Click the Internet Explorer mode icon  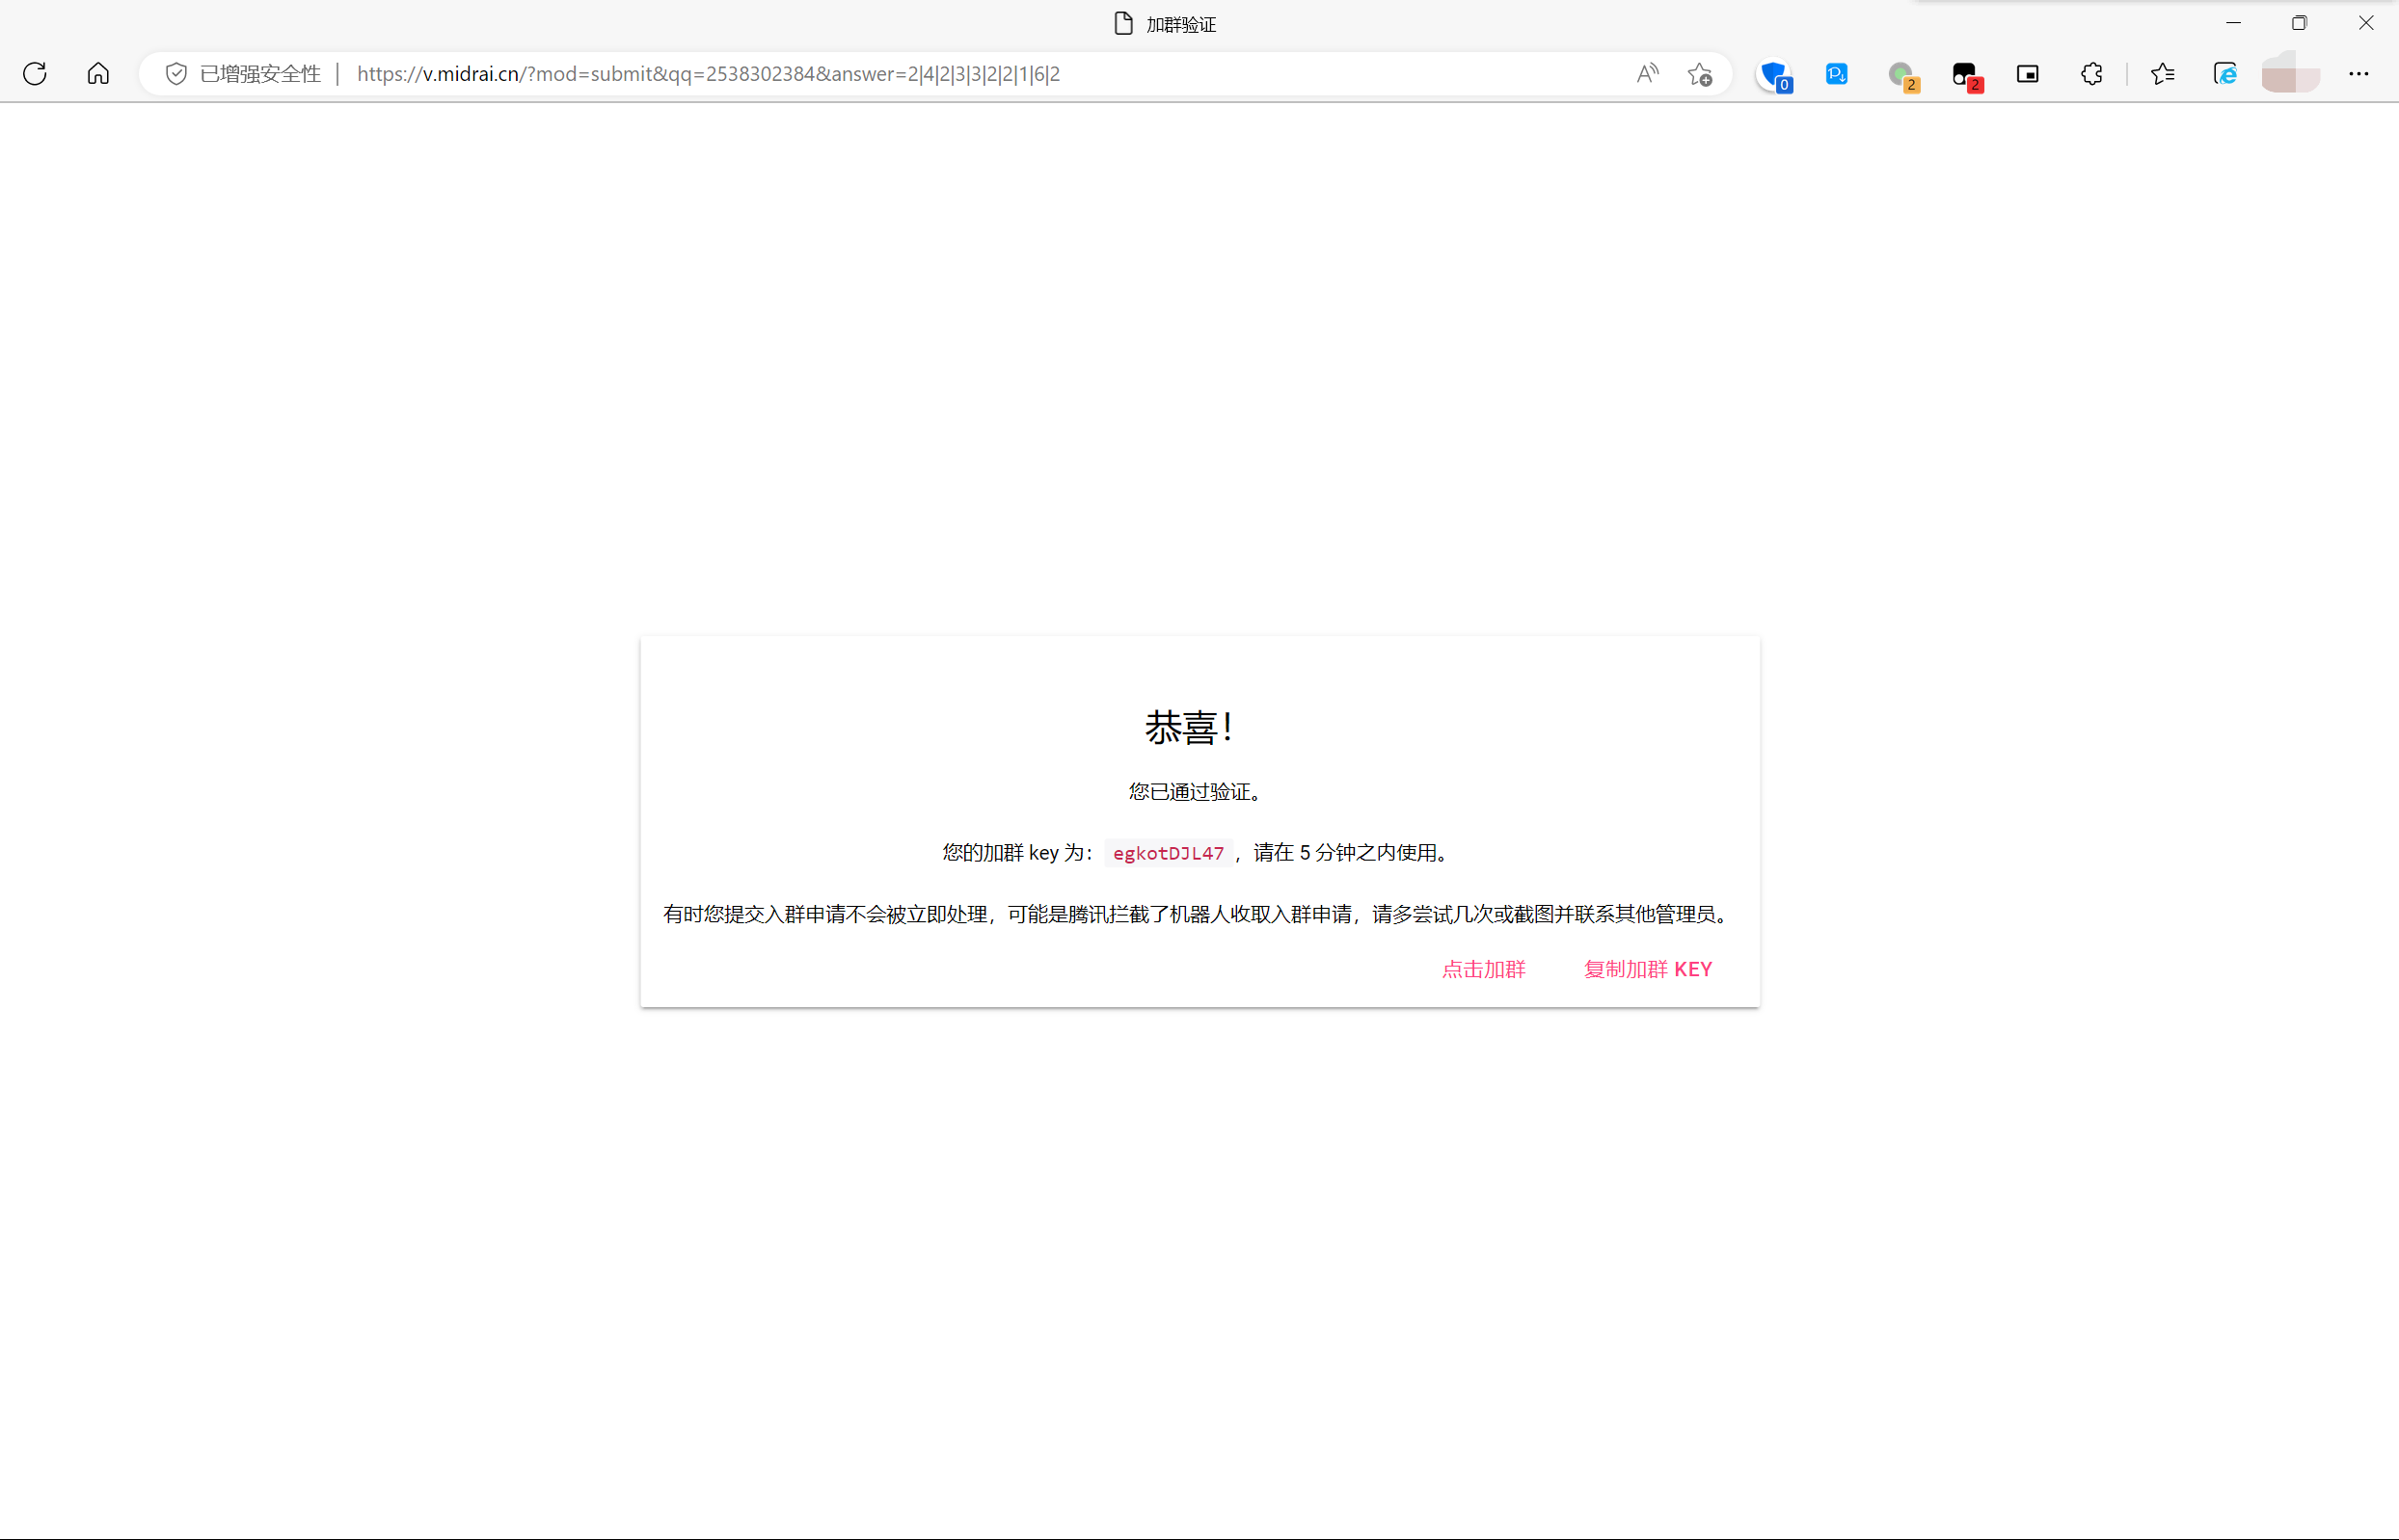2224,74
